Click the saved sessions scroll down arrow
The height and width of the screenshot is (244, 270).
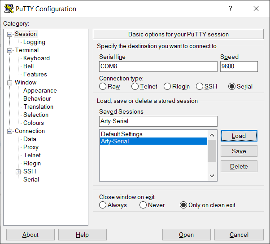[x=212, y=176]
